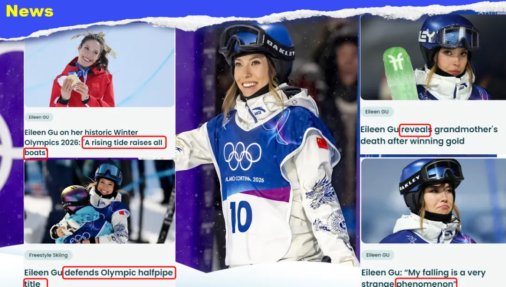Open the photo with green ski thumbnail
506x287 pixels.
pyautogui.click(x=433, y=57)
